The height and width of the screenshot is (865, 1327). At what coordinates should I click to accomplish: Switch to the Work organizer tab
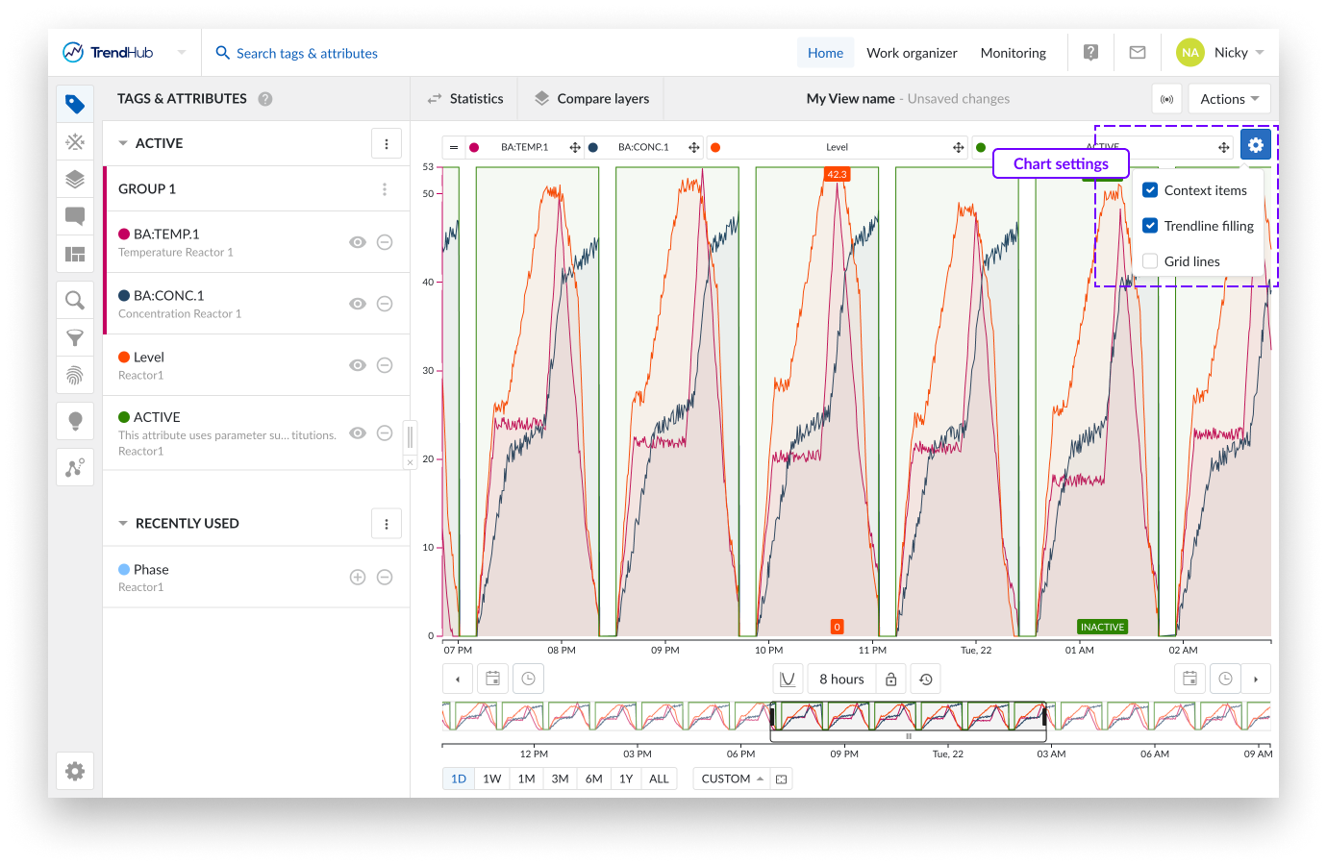(912, 53)
